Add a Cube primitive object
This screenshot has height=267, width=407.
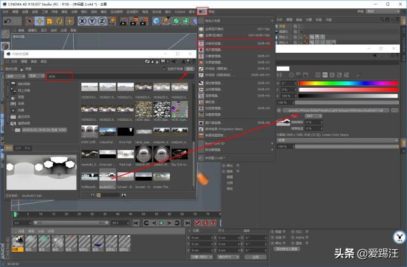(156, 21)
